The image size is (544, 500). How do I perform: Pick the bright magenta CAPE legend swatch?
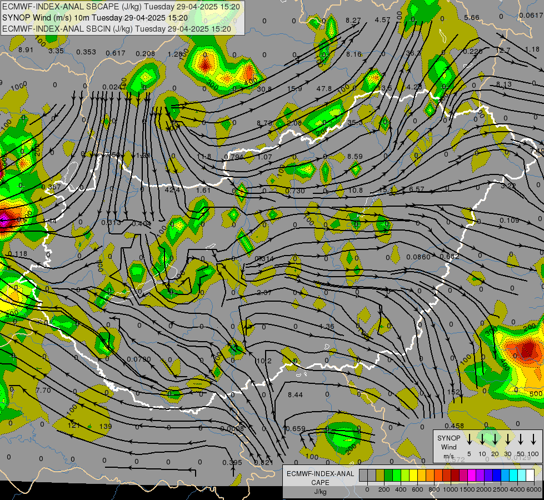(472, 476)
